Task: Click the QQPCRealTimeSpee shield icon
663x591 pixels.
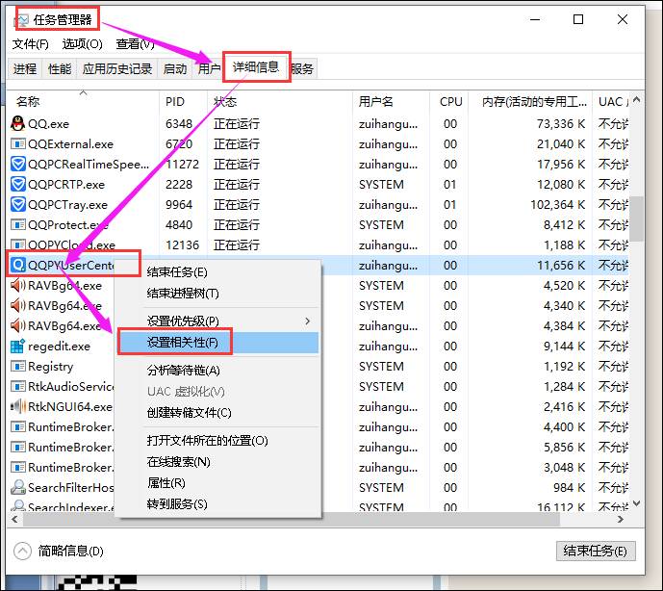Action: click(17, 164)
